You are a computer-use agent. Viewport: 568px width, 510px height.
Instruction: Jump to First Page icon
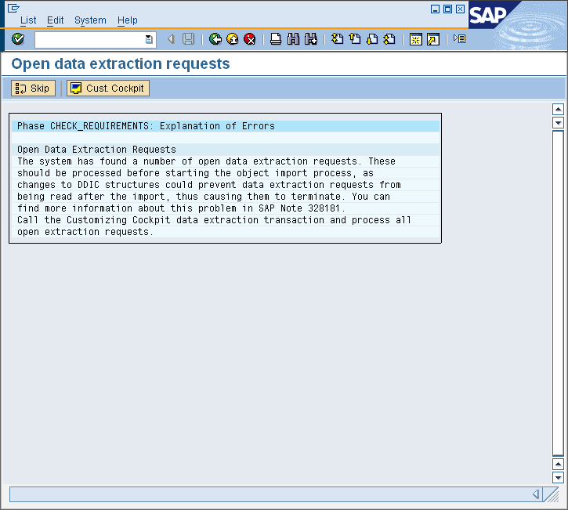point(337,38)
